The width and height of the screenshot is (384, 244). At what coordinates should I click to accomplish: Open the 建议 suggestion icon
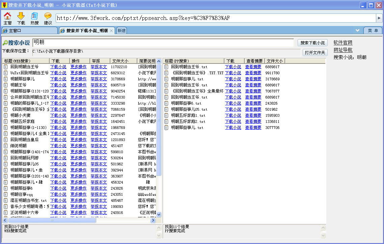[x=48, y=18]
